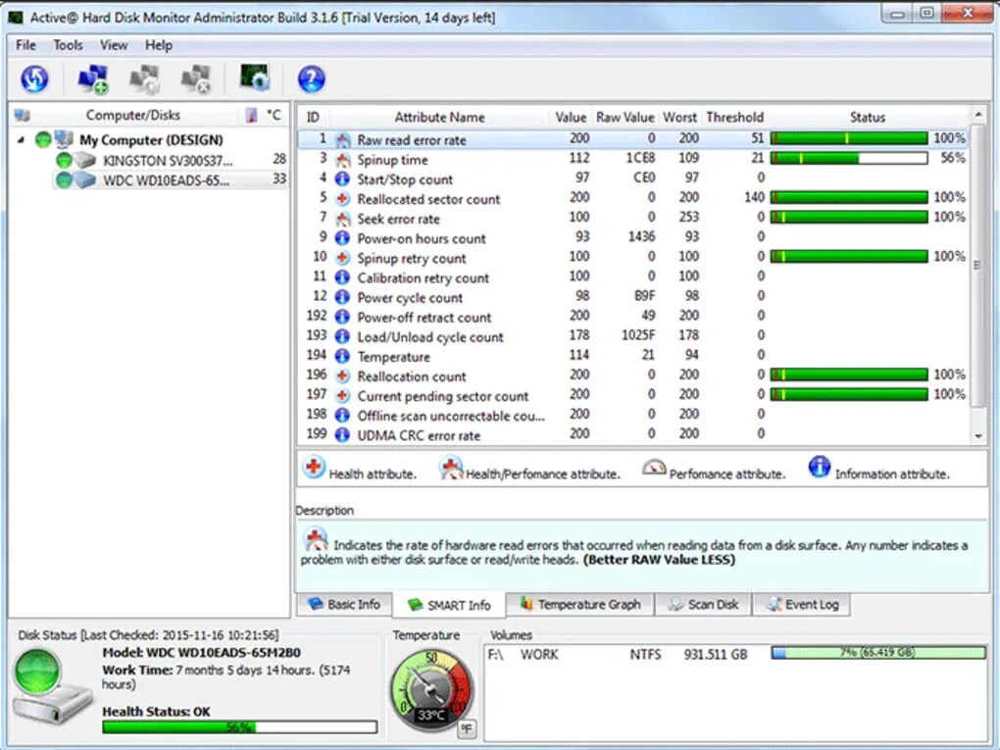
Task: Select the Load/Unload cycle count row
Action: 633,336
